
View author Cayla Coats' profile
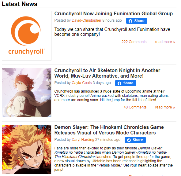pos(81,83)
